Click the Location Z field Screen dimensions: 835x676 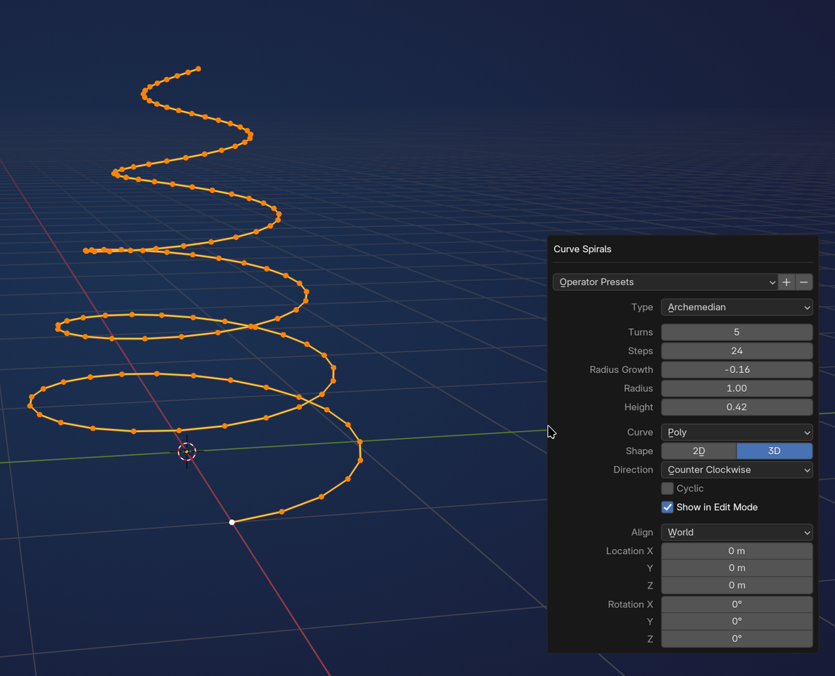pyautogui.click(x=737, y=585)
